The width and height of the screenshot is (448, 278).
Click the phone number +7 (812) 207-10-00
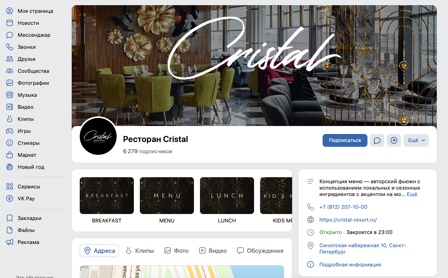click(x=343, y=207)
